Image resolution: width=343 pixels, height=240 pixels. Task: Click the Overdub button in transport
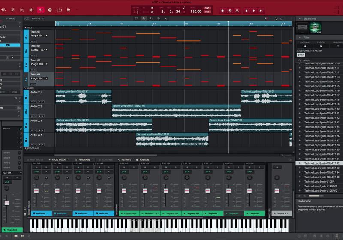(230, 10)
